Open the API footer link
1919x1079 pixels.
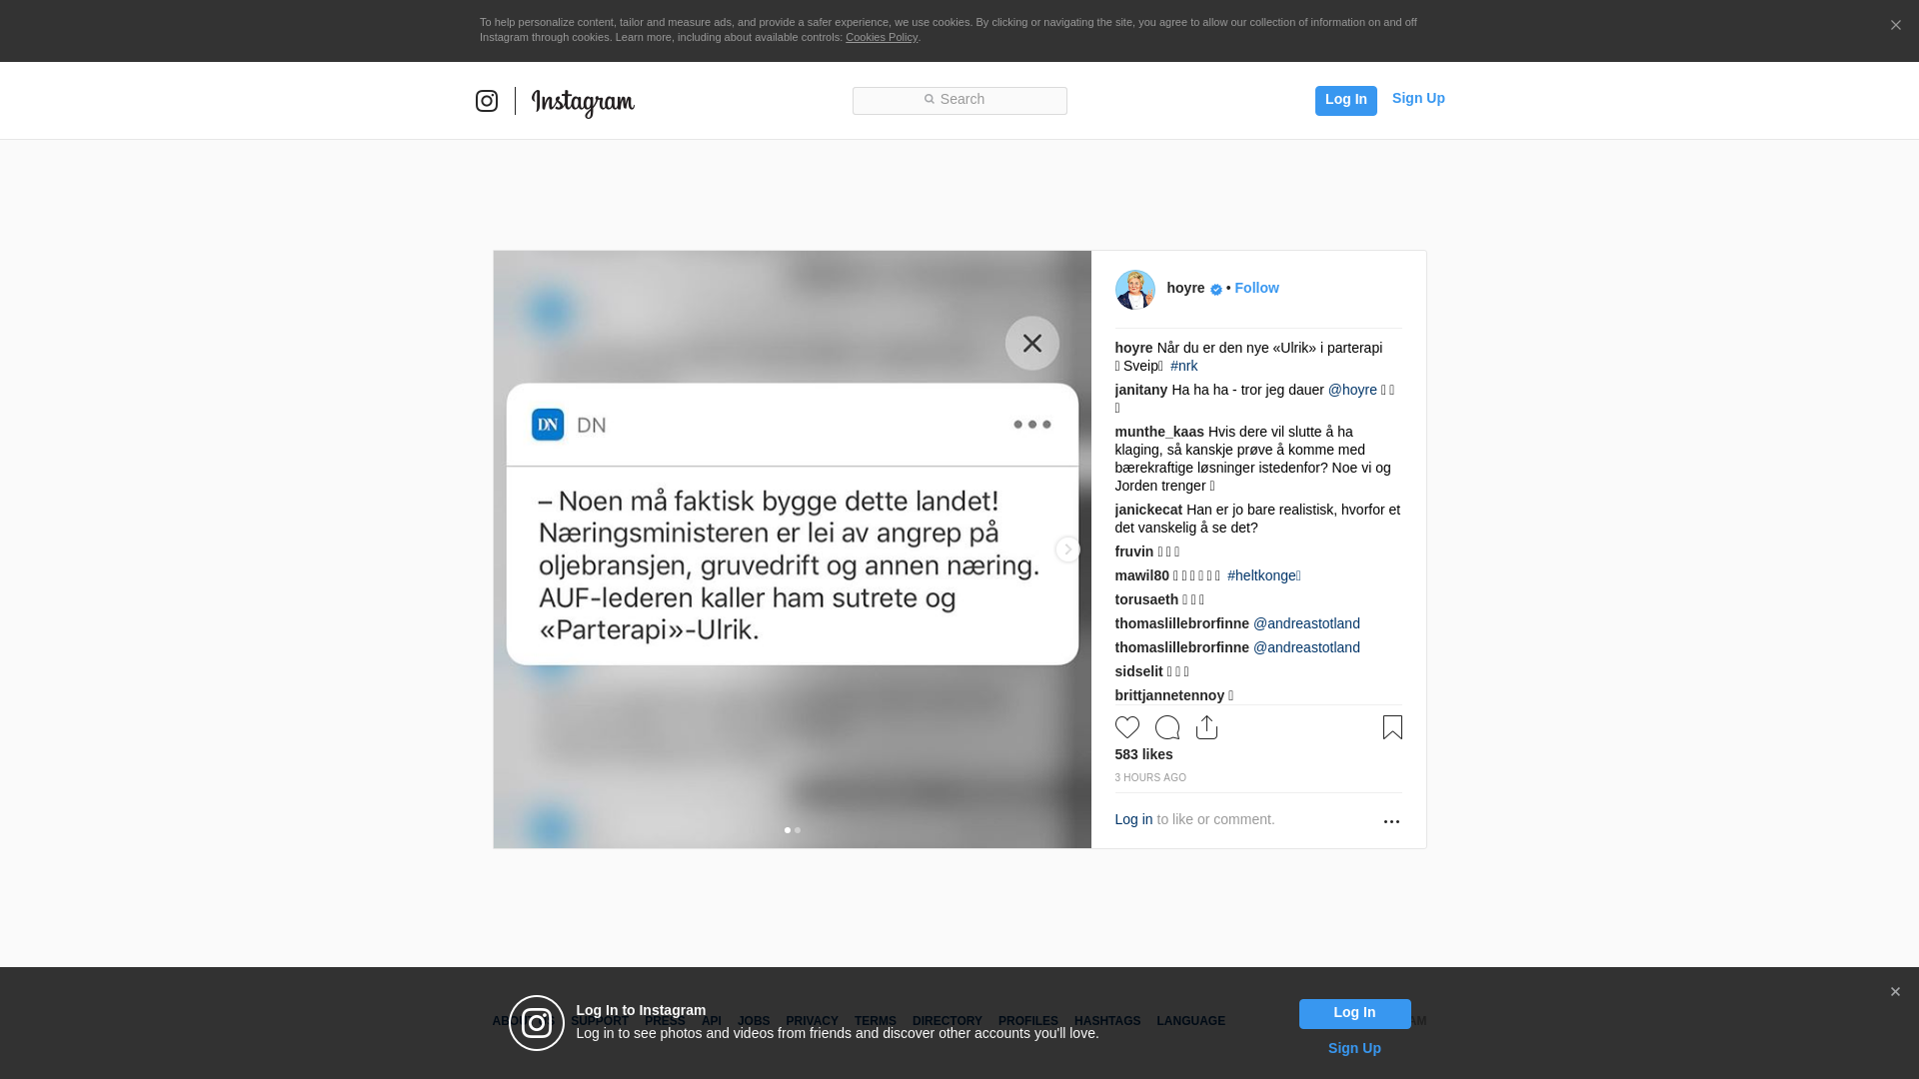point(712,1021)
